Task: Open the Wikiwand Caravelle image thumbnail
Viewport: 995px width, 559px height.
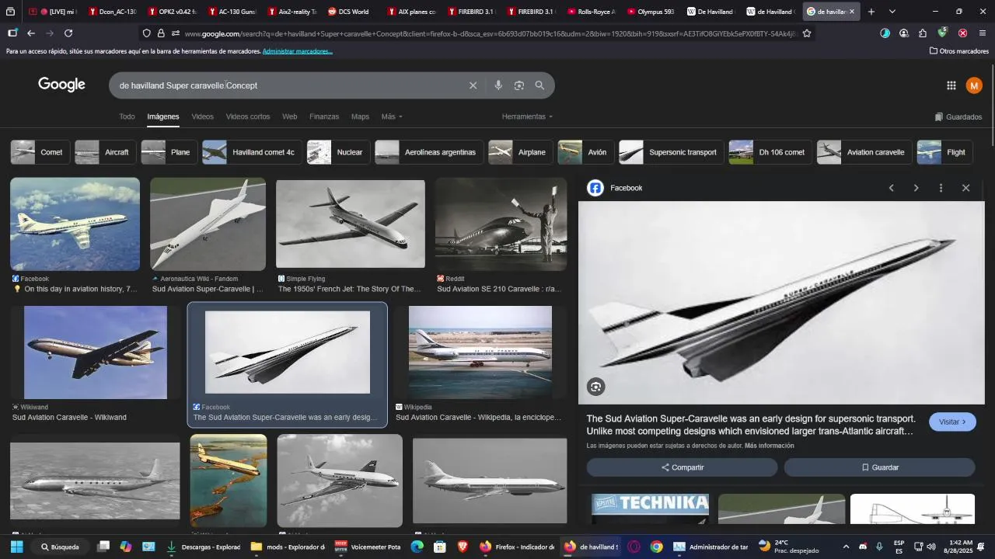Action: 95,352
